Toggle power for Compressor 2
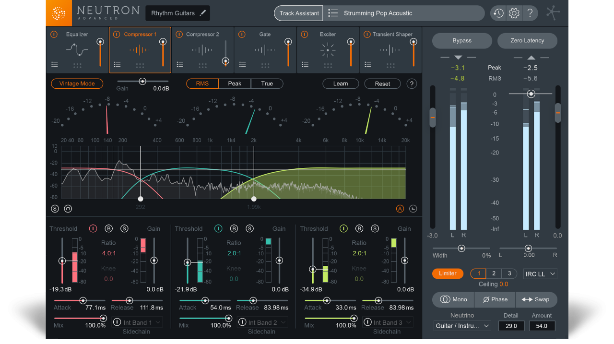 click(178, 34)
